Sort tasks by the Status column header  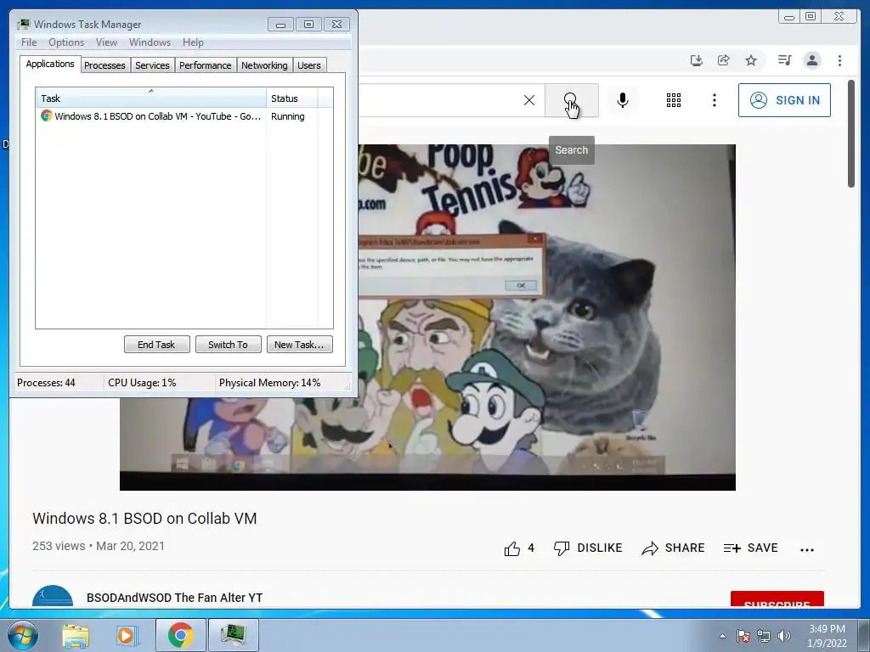click(x=292, y=98)
